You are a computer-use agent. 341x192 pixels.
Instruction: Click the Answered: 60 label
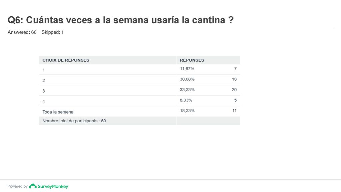coord(22,32)
